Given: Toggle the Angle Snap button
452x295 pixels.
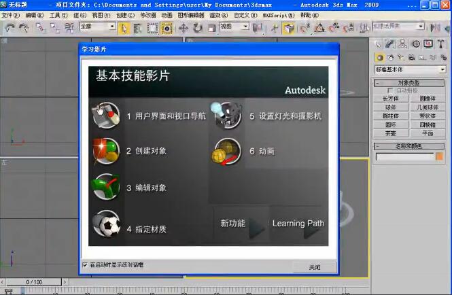Looking at the screenshot, I should click(x=319, y=29).
